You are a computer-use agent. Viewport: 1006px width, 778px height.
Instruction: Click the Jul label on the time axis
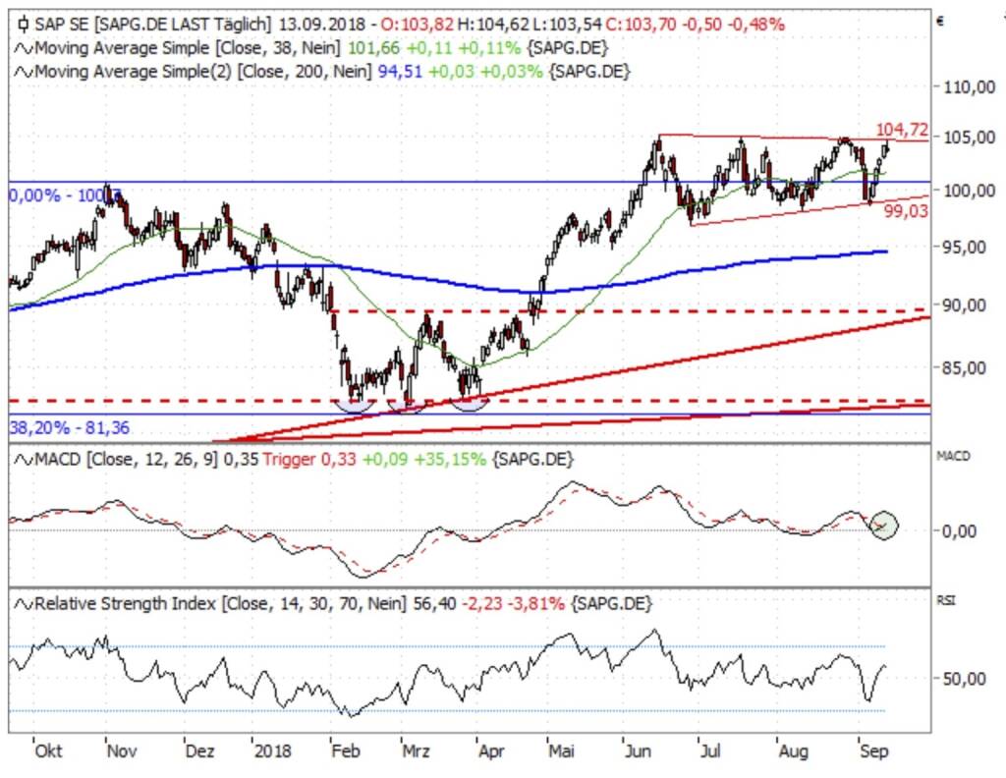[x=710, y=751]
